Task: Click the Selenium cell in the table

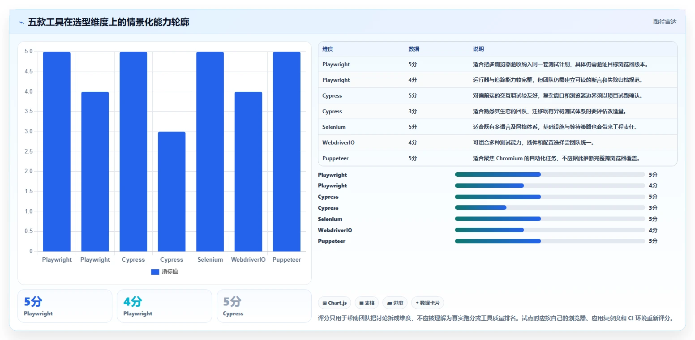Action: [334, 127]
